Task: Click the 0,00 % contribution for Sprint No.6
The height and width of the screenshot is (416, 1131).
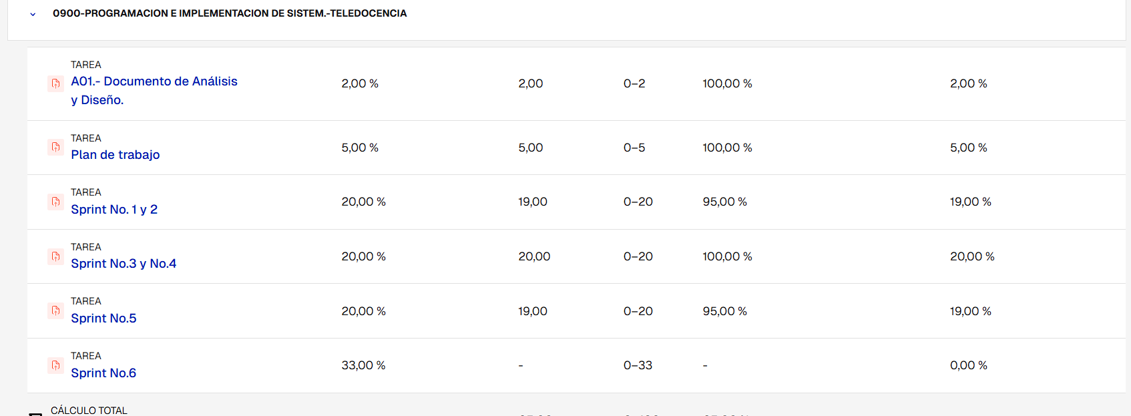Action: (x=968, y=365)
